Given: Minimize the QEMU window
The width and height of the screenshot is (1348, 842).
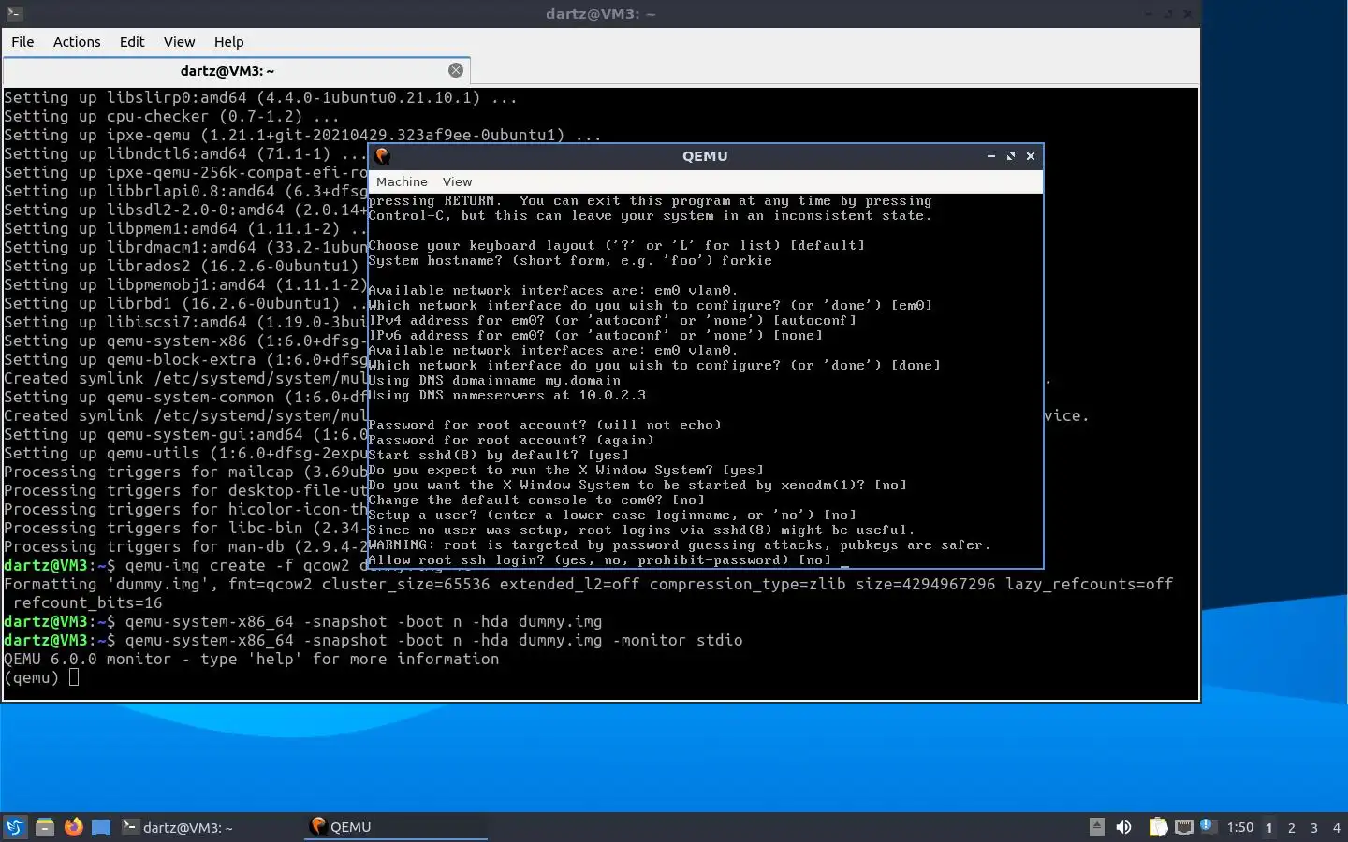Looking at the screenshot, I should [x=990, y=156].
